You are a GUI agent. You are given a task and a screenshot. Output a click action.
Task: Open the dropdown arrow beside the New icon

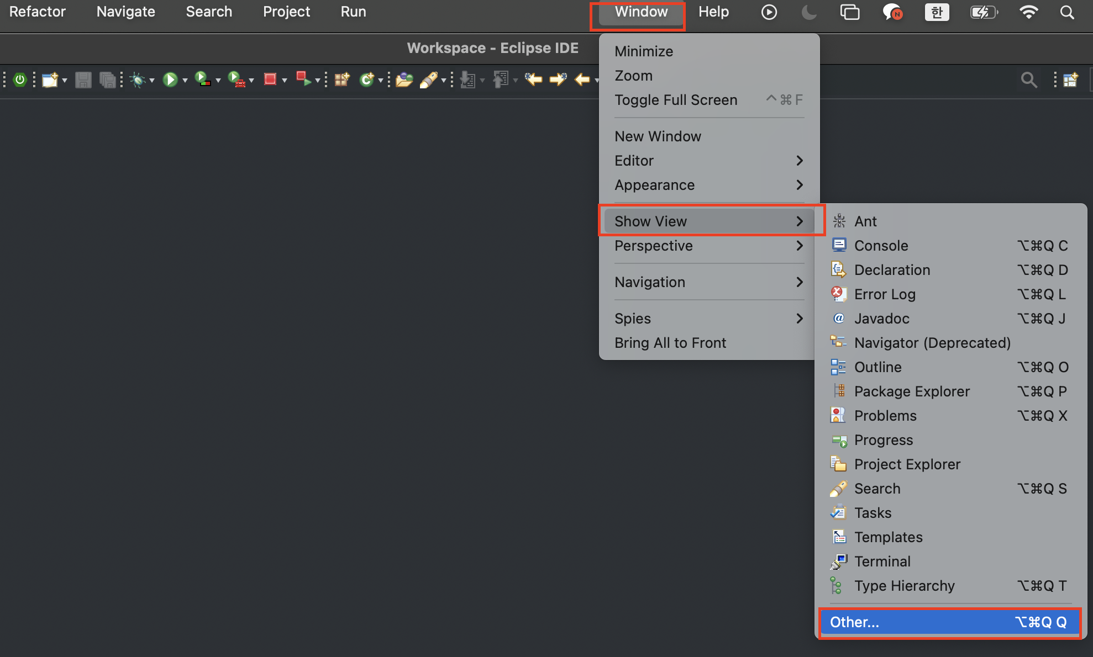[x=65, y=81]
